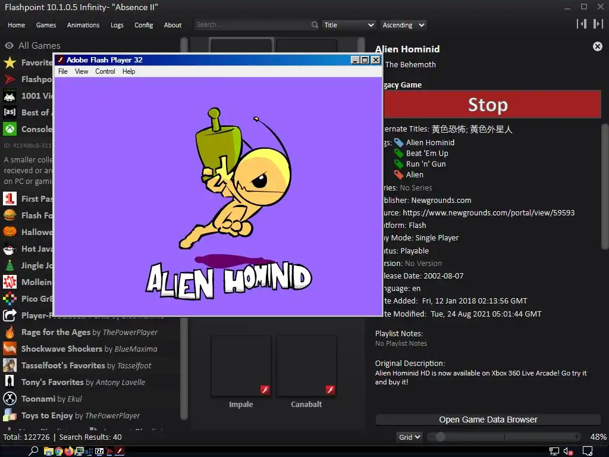Image resolution: width=609 pixels, height=457 pixels.
Task: Open the [as] Best of playlist icon
Action: click(10, 112)
